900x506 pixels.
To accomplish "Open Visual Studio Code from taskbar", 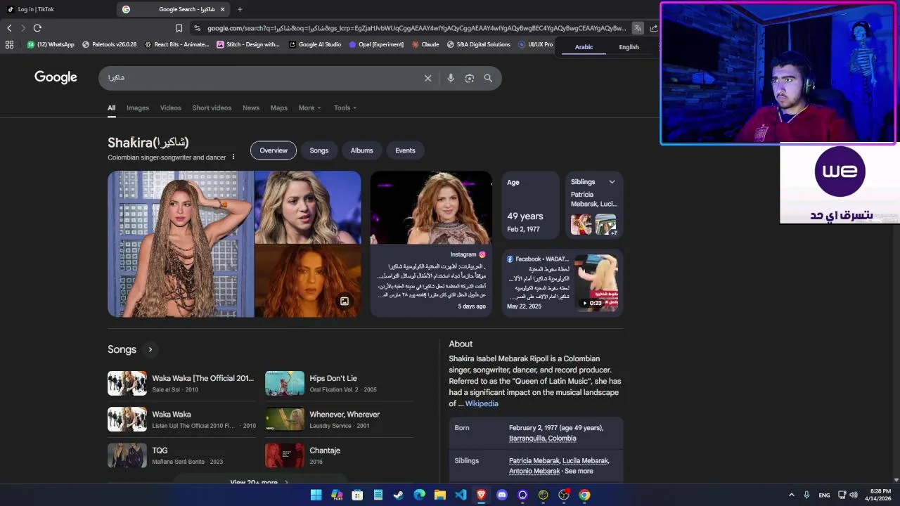I will click(x=461, y=495).
